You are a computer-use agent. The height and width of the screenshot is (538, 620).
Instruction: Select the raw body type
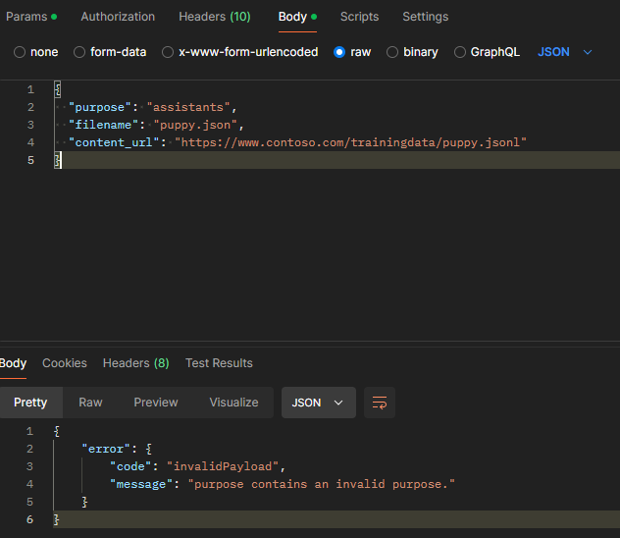tap(352, 52)
